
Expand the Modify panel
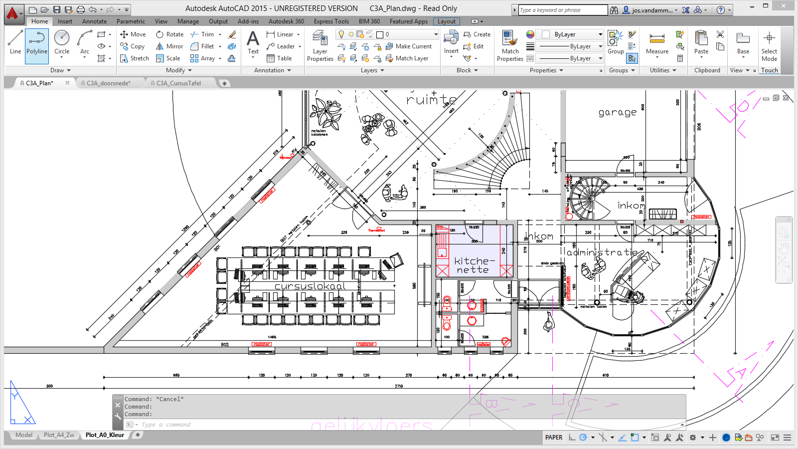(179, 70)
